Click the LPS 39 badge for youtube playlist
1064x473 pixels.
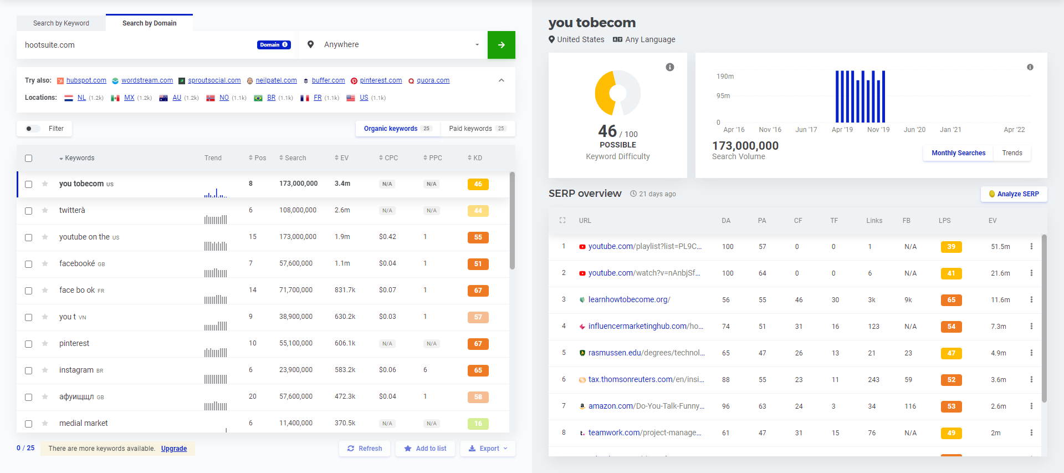pyautogui.click(x=952, y=247)
